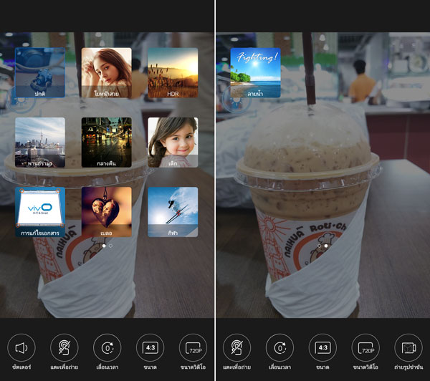Screen dimensions: 430x381
Task: Select the เด็ก child mode tile
Action: click(173, 143)
